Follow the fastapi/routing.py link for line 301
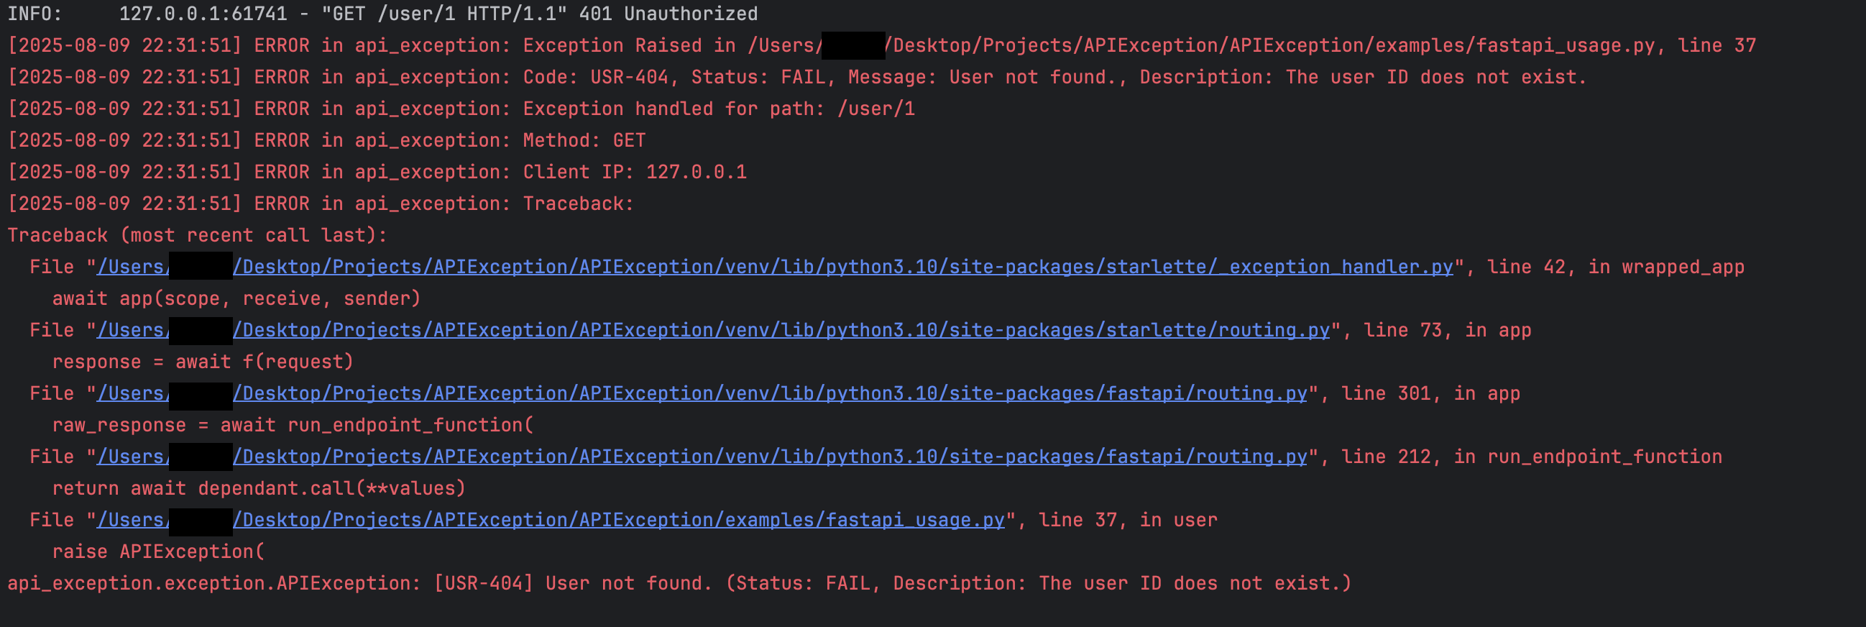This screenshot has width=1866, height=627. pos(771,393)
